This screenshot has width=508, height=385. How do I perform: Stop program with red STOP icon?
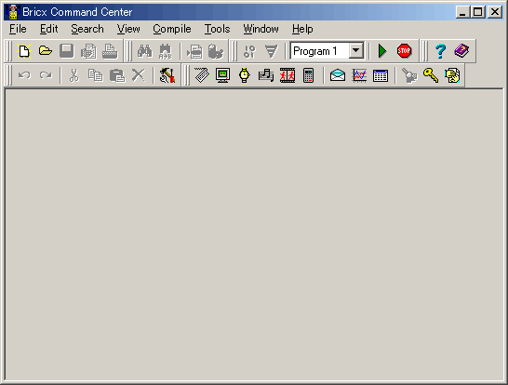(404, 51)
